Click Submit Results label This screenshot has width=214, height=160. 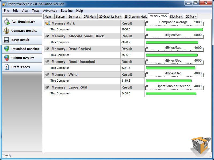pos(23,58)
